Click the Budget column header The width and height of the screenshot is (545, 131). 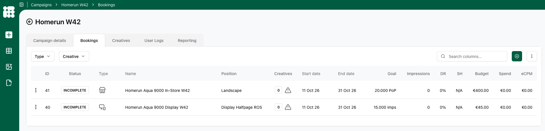[482, 74]
